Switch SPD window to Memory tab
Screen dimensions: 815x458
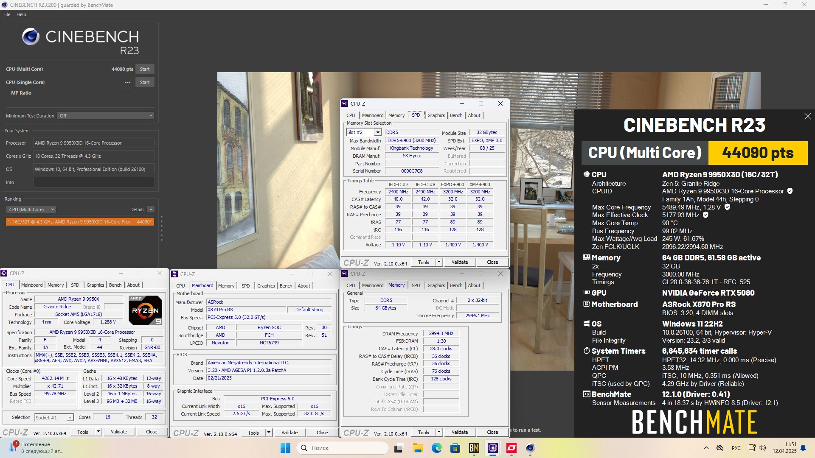point(396,115)
